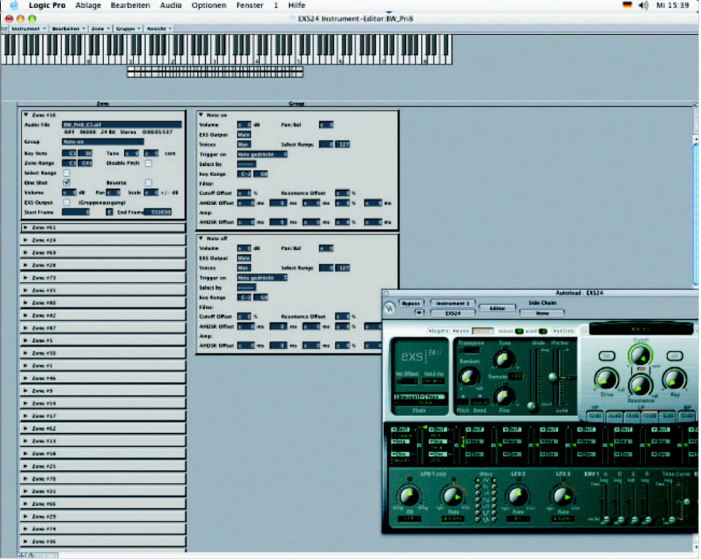Expand Zone #28
Viewport: 701px width, 560px height.
pos(26,265)
